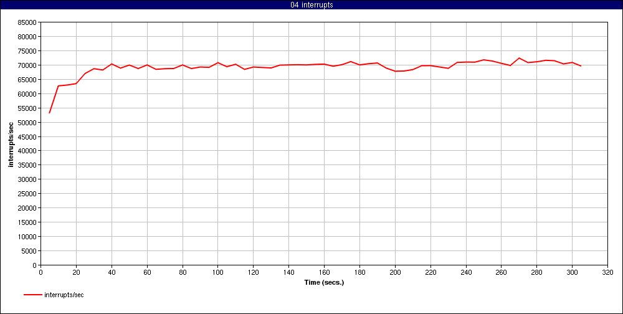
Task: Click the 'Time (secs.)' axis title
Action: coord(324,283)
